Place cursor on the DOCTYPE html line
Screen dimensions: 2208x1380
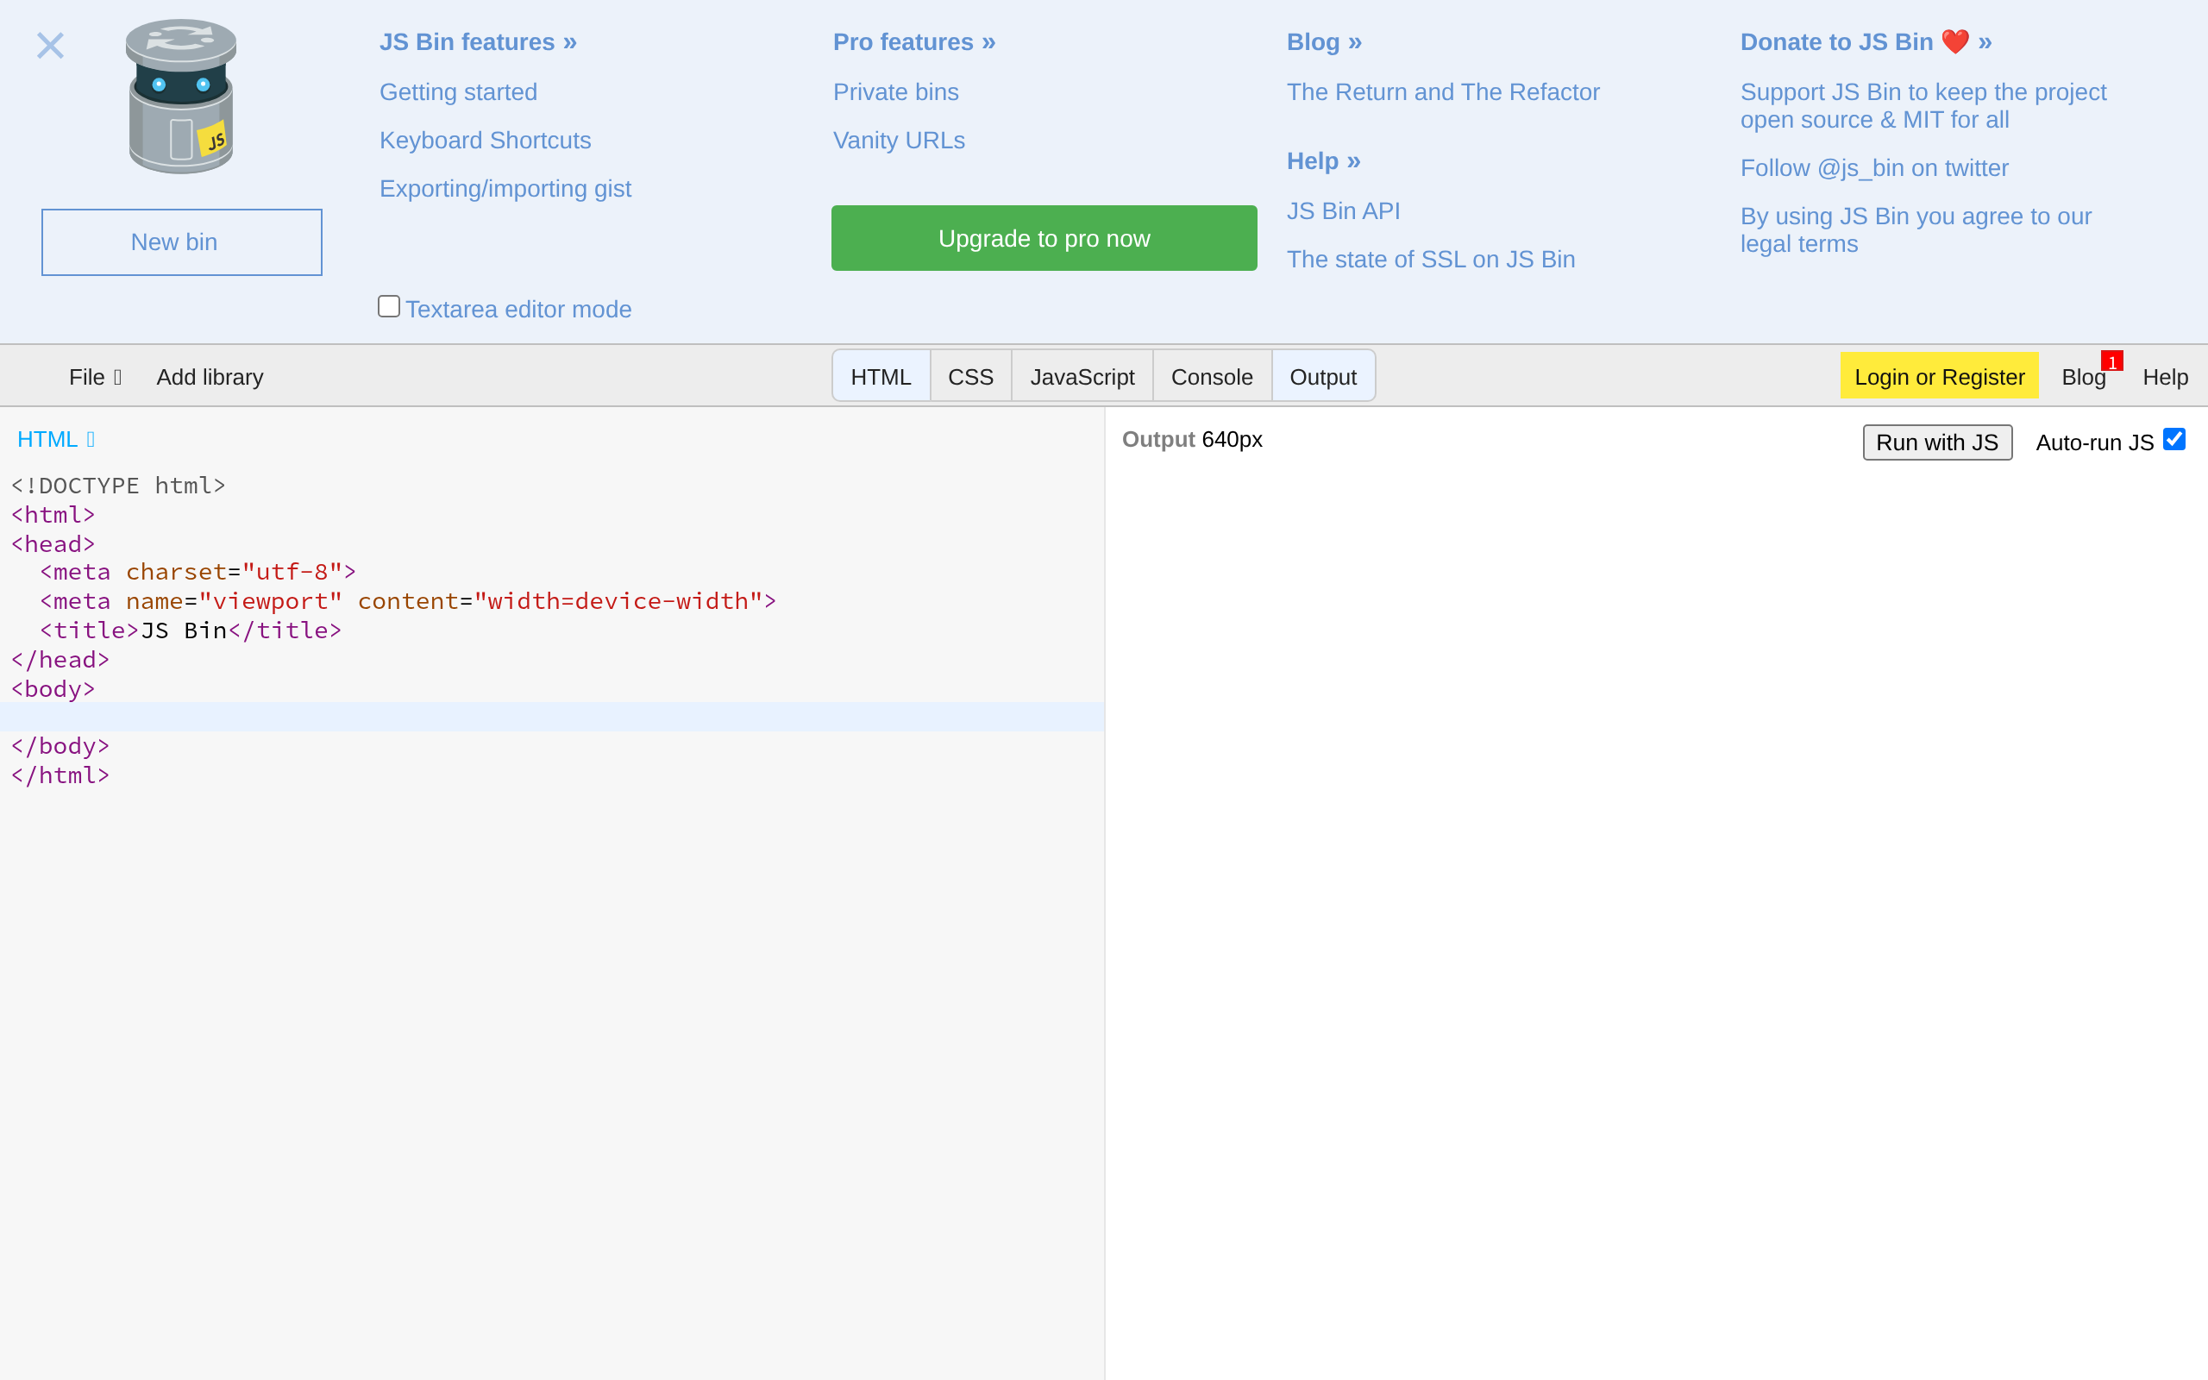click(119, 486)
